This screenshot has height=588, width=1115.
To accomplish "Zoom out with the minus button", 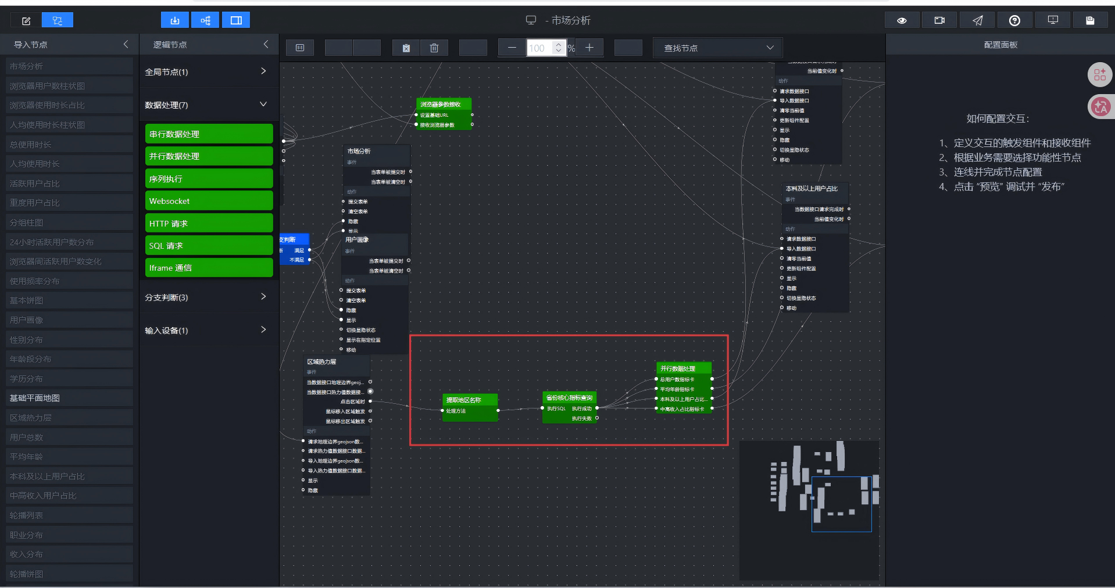I will (512, 48).
